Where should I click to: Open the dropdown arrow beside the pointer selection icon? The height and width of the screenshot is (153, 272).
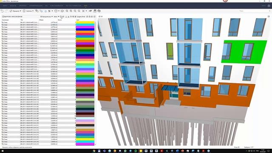[x=52, y=11]
